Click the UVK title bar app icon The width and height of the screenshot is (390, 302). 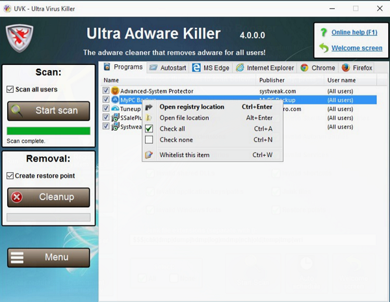pos(7,8)
